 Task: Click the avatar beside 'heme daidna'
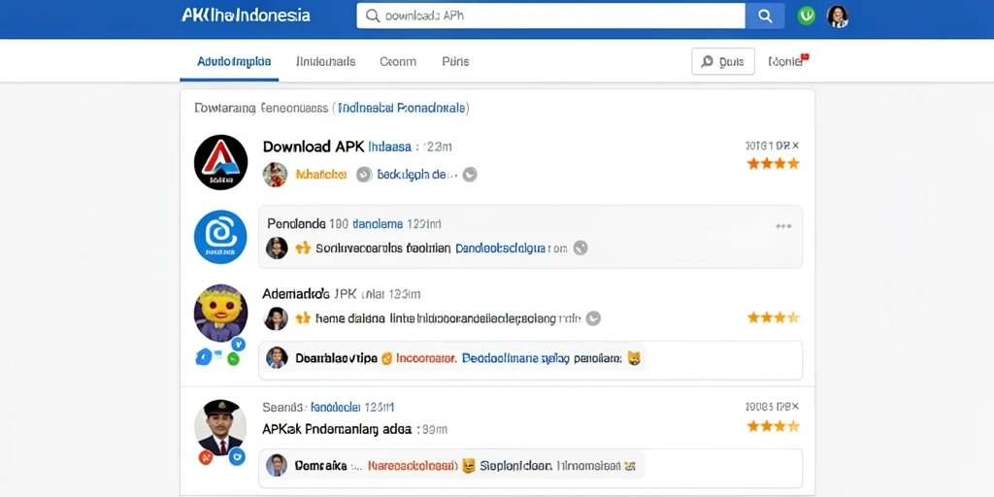click(276, 318)
